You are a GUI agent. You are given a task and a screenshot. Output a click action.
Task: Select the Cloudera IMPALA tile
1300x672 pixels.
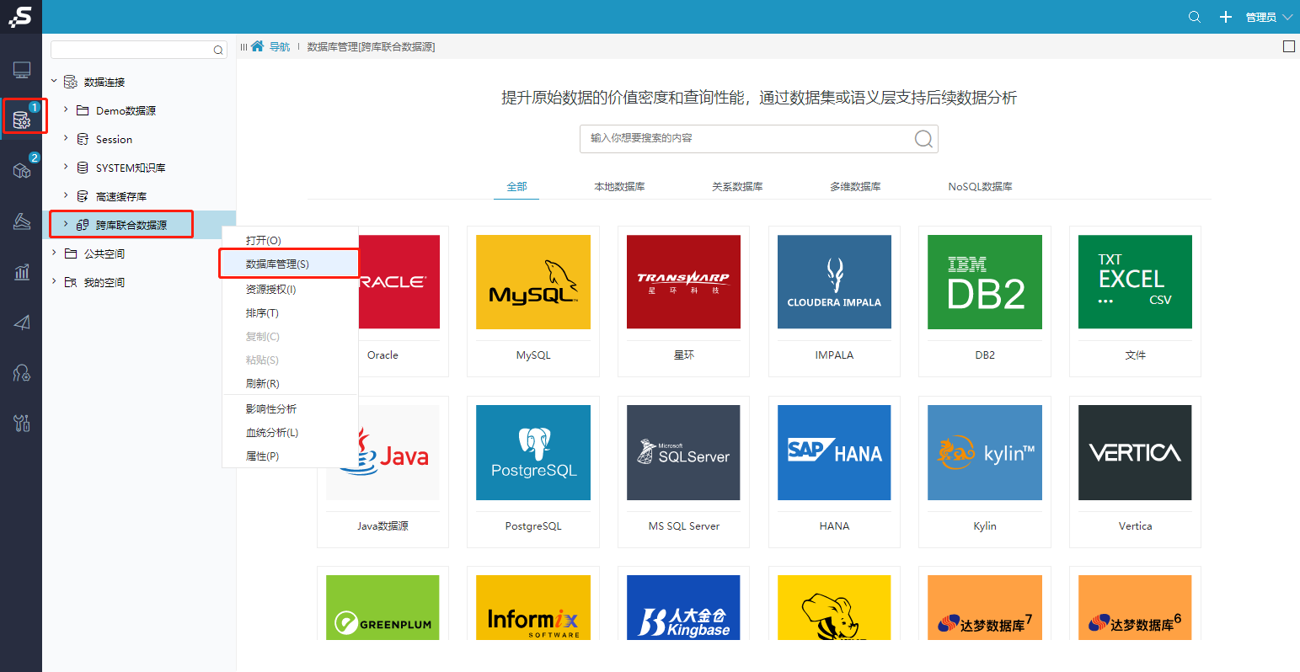coord(834,301)
